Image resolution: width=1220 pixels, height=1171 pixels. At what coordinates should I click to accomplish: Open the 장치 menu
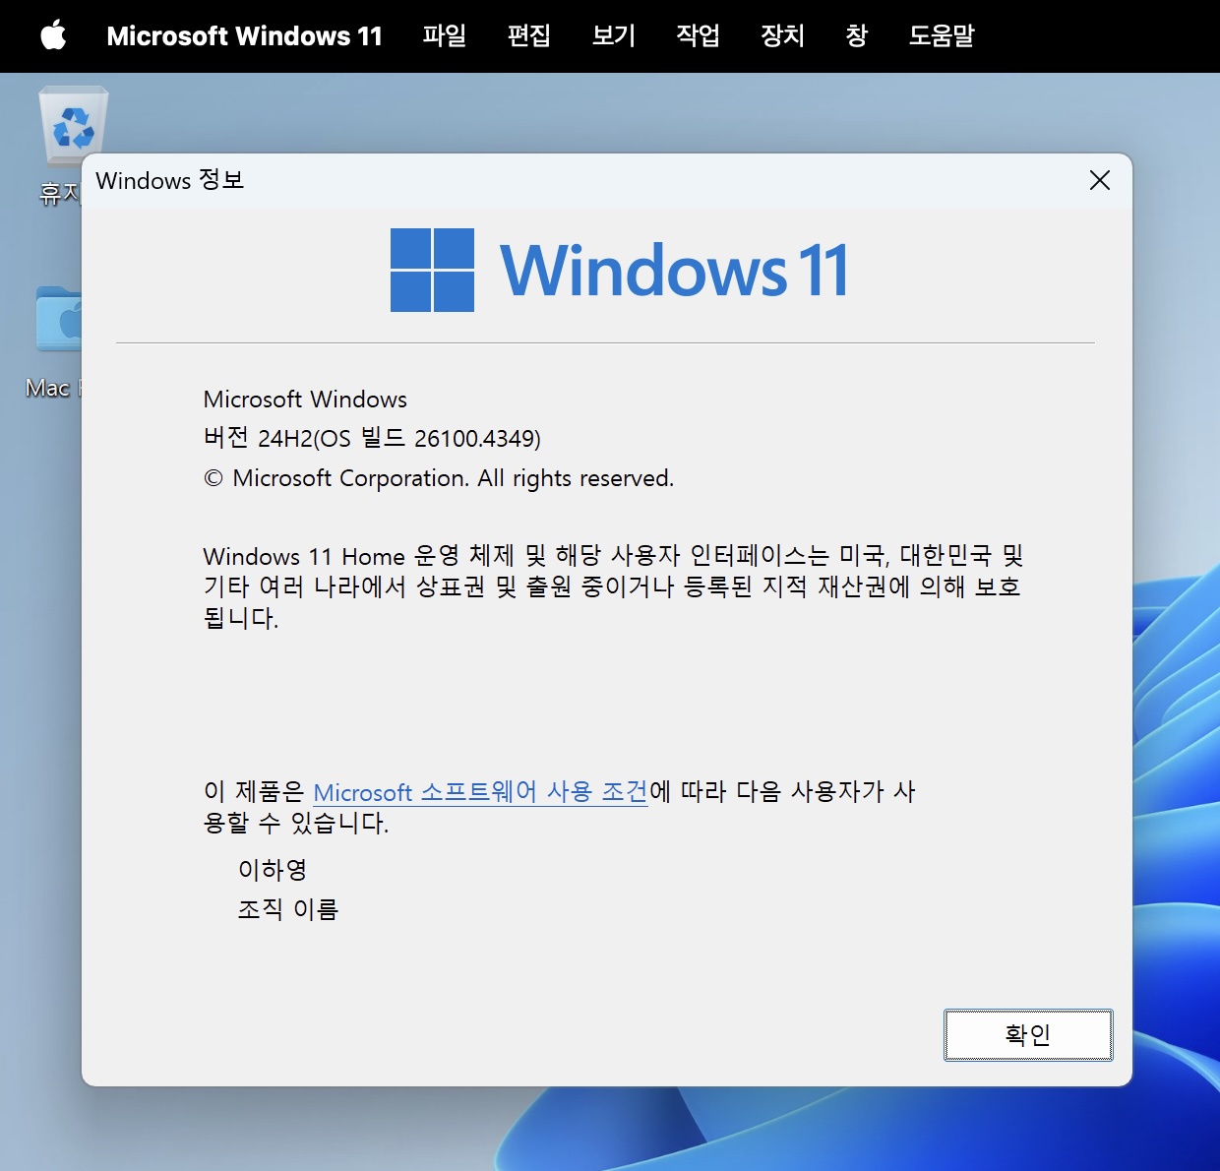point(783,36)
